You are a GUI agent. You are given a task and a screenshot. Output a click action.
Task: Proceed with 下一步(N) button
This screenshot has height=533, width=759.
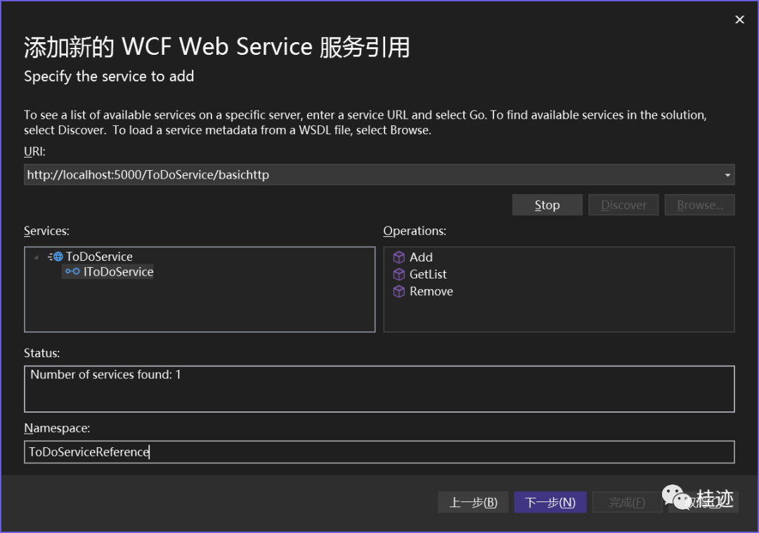click(550, 503)
